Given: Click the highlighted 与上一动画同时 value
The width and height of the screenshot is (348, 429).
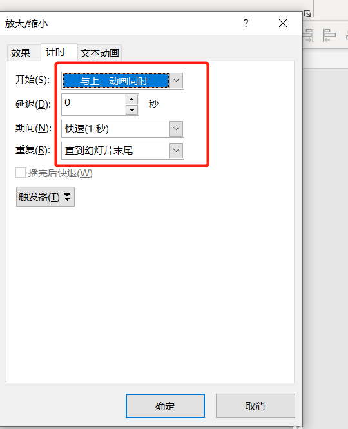Looking at the screenshot, I should pyautogui.click(x=116, y=81).
